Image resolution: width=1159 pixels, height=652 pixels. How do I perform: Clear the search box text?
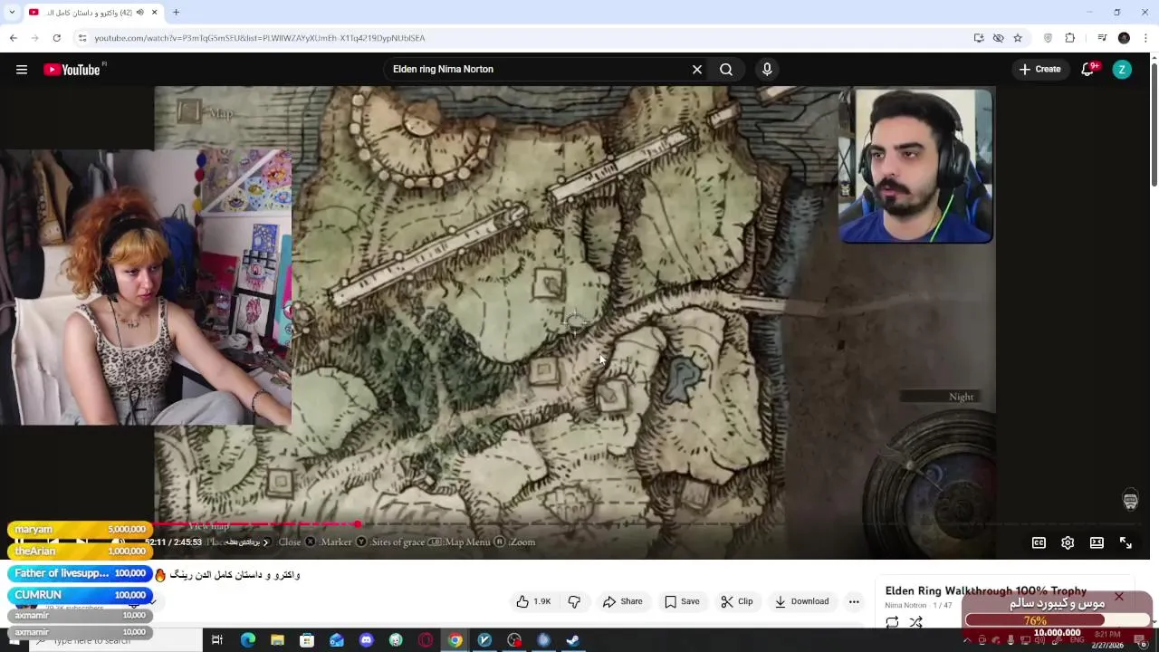[x=697, y=70]
